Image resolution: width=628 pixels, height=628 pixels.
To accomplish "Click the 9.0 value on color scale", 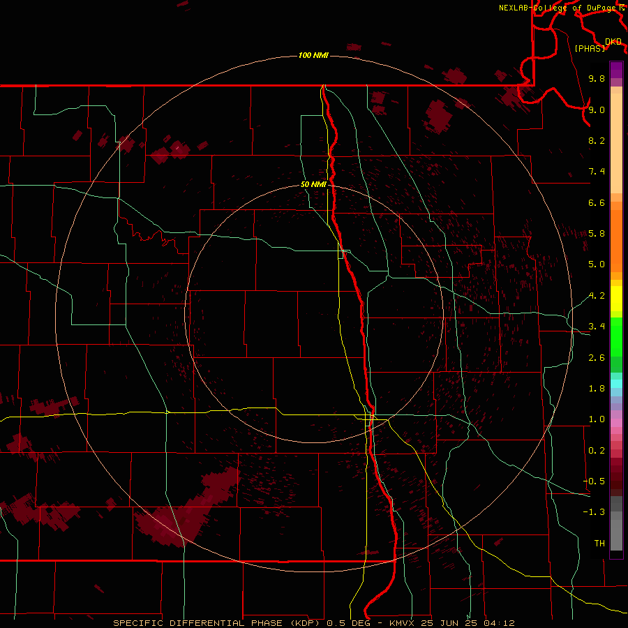I will pos(597,110).
